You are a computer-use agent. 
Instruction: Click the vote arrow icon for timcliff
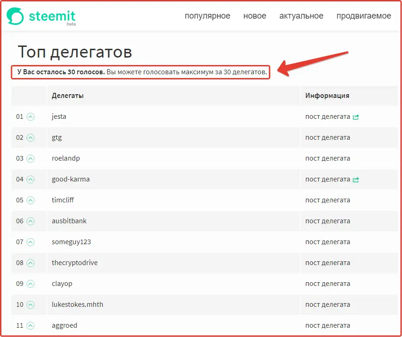(30, 200)
